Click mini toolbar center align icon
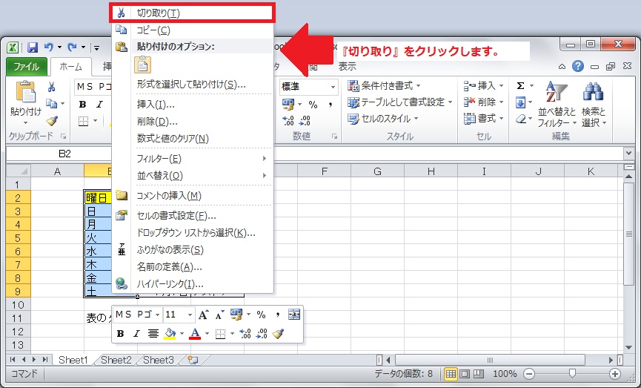Screen dimensions: 641x388 pyautogui.click(x=153, y=334)
